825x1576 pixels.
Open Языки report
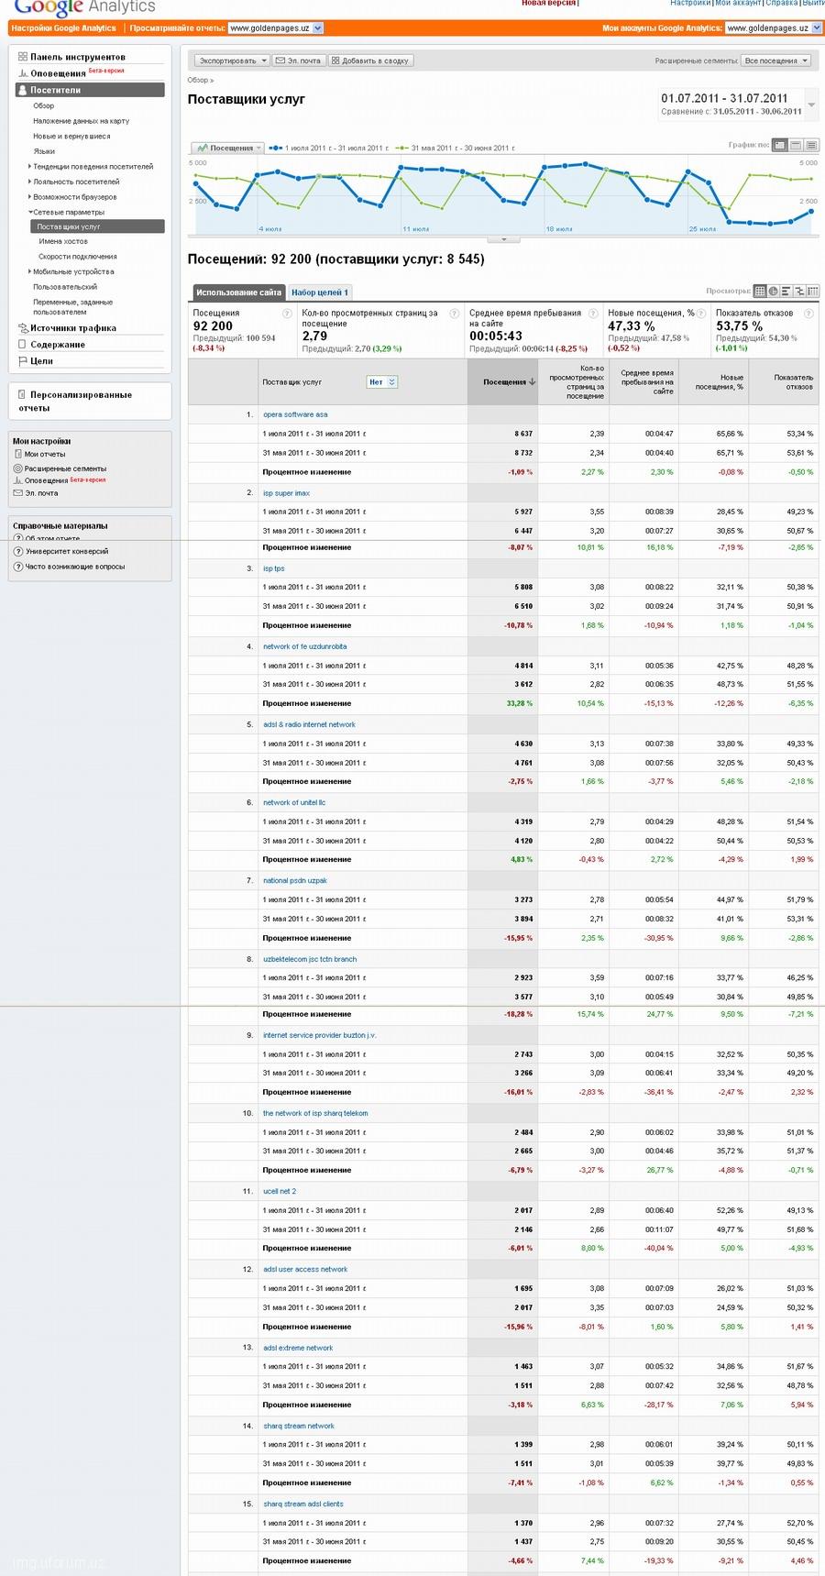click(x=44, y=151)
